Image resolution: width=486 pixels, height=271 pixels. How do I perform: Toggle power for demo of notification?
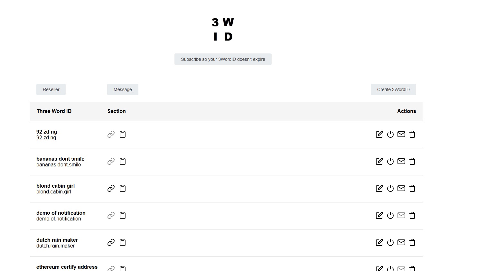click(390, 215)
